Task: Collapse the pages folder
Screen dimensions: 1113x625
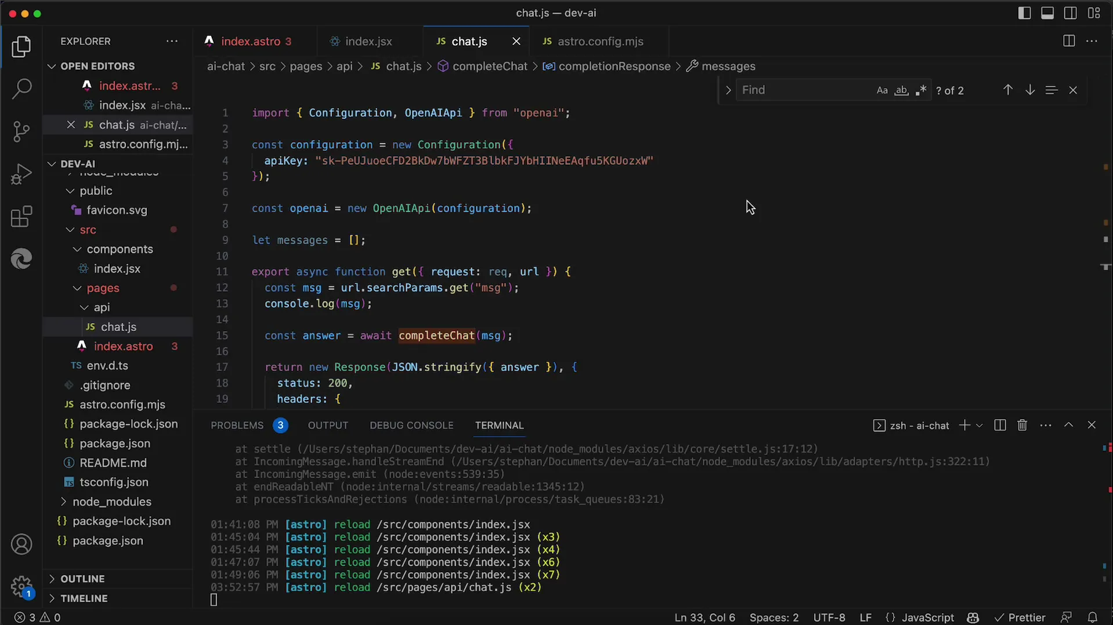Action: click(103, 288)
